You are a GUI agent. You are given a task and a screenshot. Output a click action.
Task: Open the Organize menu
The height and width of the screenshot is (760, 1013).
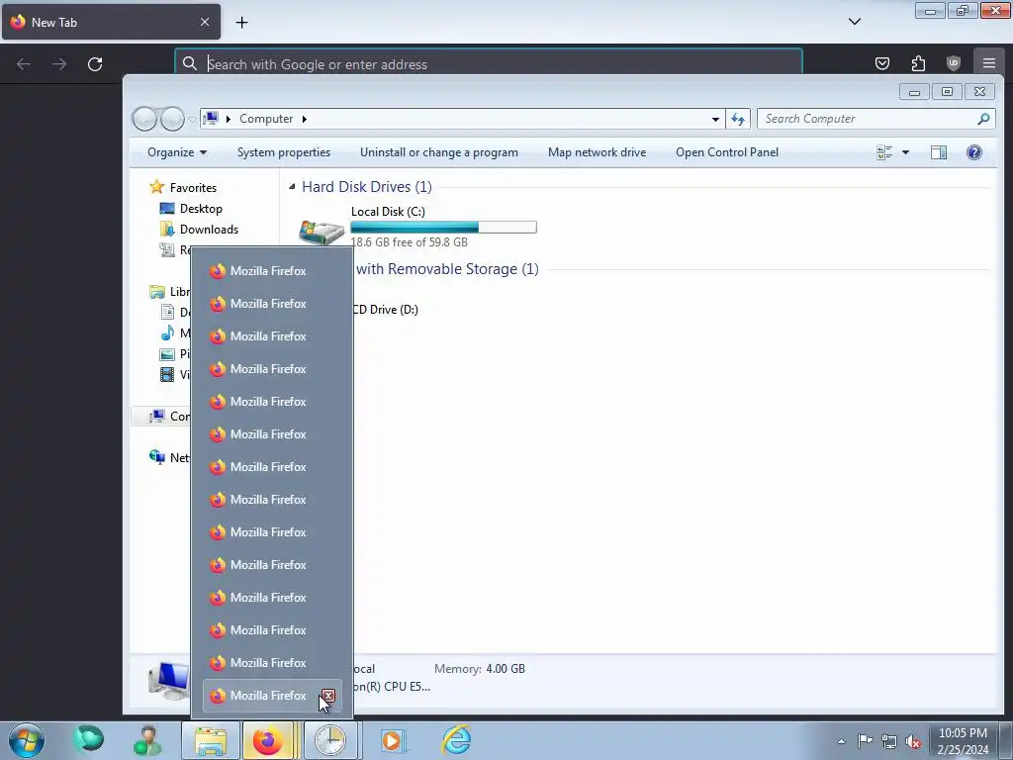(x=177, y=152)
